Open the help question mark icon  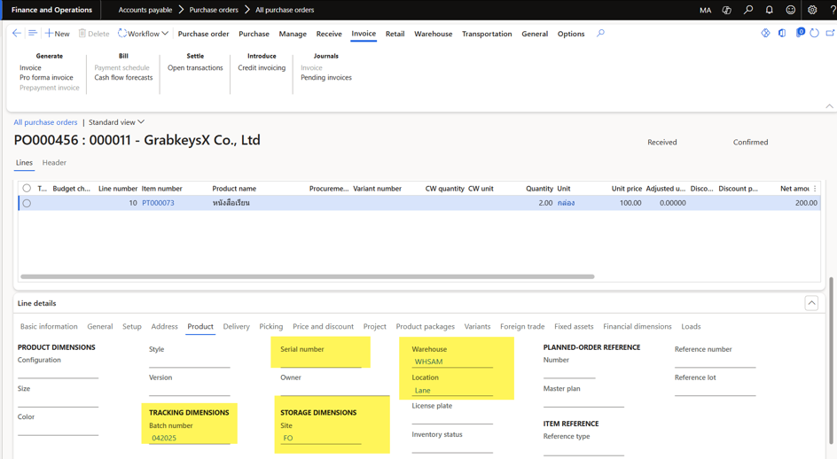tap(833, 10)
